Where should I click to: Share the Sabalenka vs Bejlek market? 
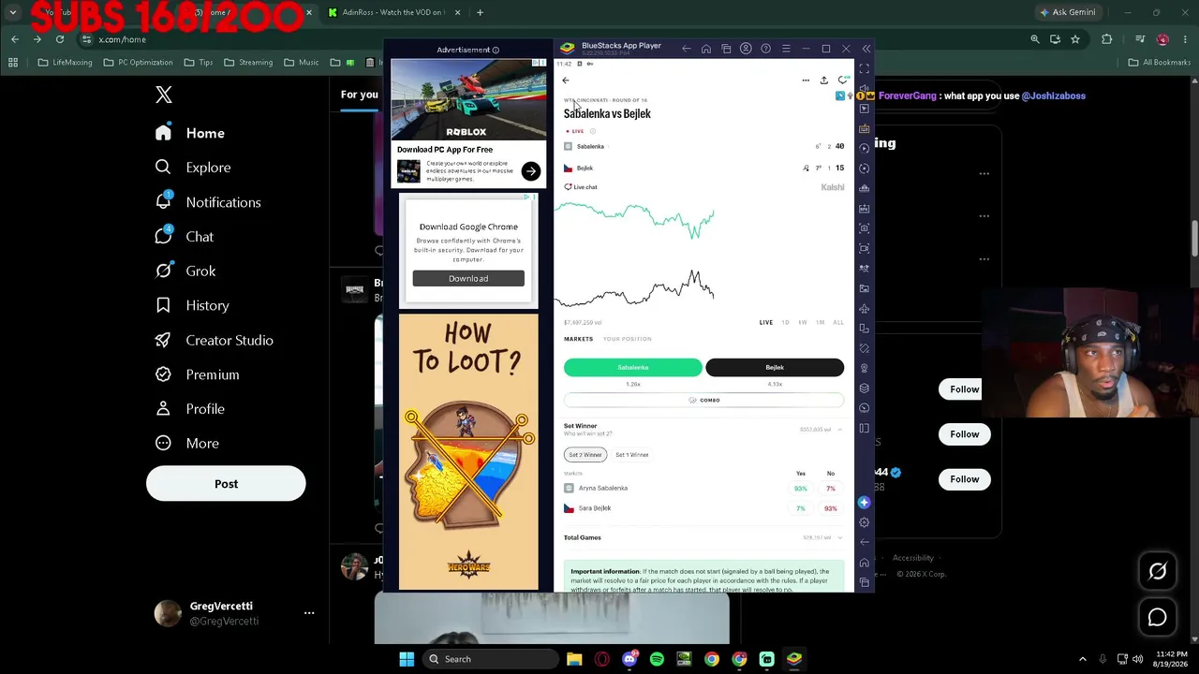point(823,81)
